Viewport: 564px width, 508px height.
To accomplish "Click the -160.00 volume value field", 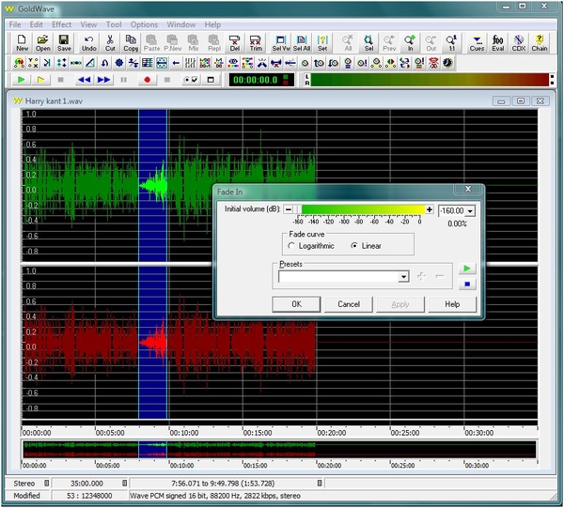I will tap(452, 211).
